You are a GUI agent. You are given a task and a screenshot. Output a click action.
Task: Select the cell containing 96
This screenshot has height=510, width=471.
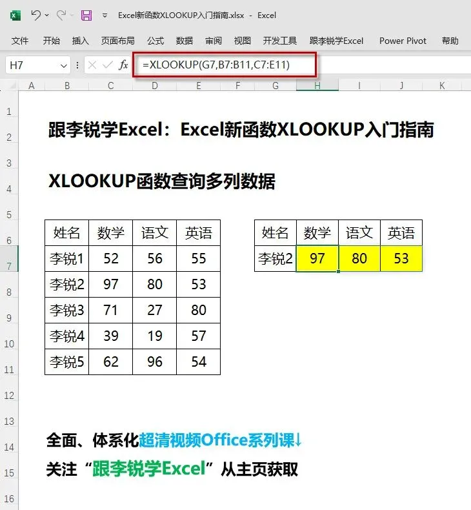coord(154,362)
